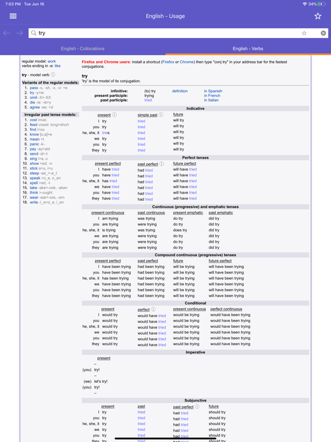
Task: Select 'omit' regular model variant
Action: [33, 97]
